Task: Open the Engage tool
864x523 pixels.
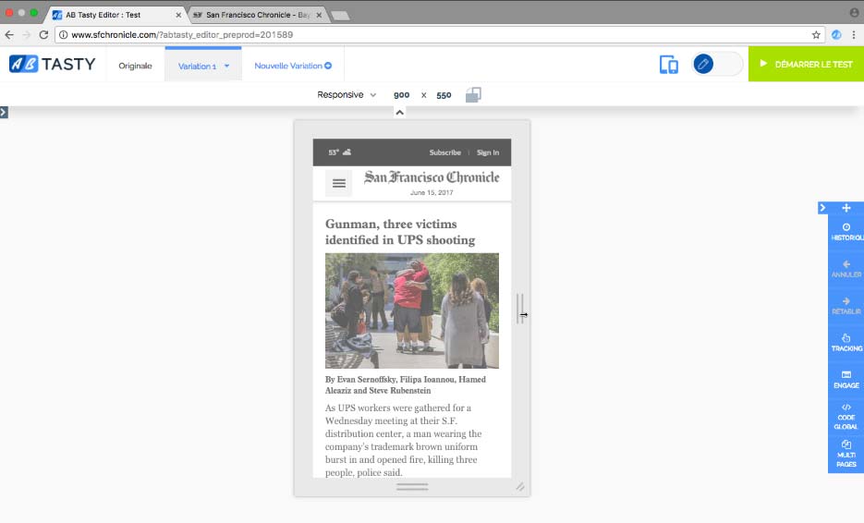Action: coord(846,380)
